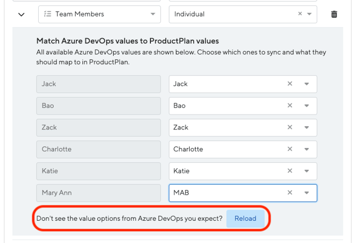356x243 pixels.
Task: Remove the Zack mapped value
Action: (x=290, y=127)
